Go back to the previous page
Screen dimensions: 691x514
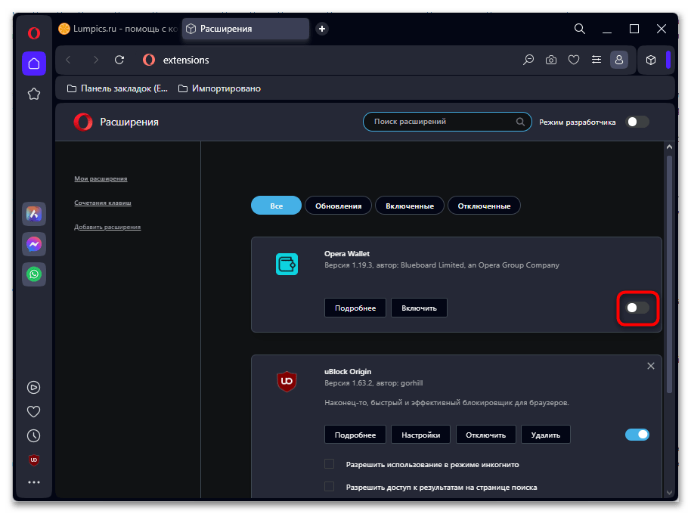pyautogui.click(x=68, y=60)
